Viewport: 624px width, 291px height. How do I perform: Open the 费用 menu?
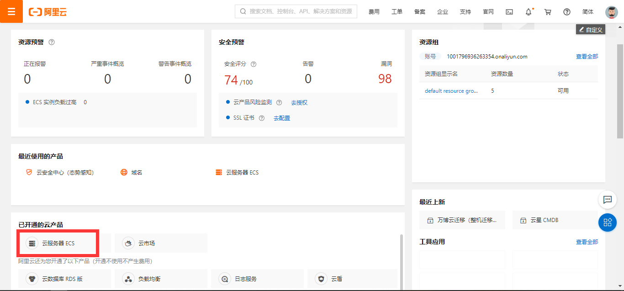tap(374, 12)
